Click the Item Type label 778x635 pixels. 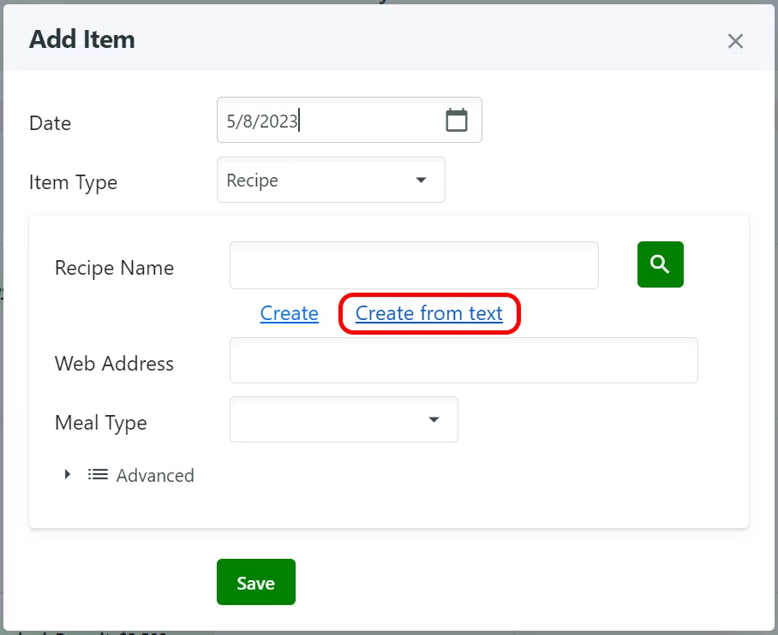(73, 182)
